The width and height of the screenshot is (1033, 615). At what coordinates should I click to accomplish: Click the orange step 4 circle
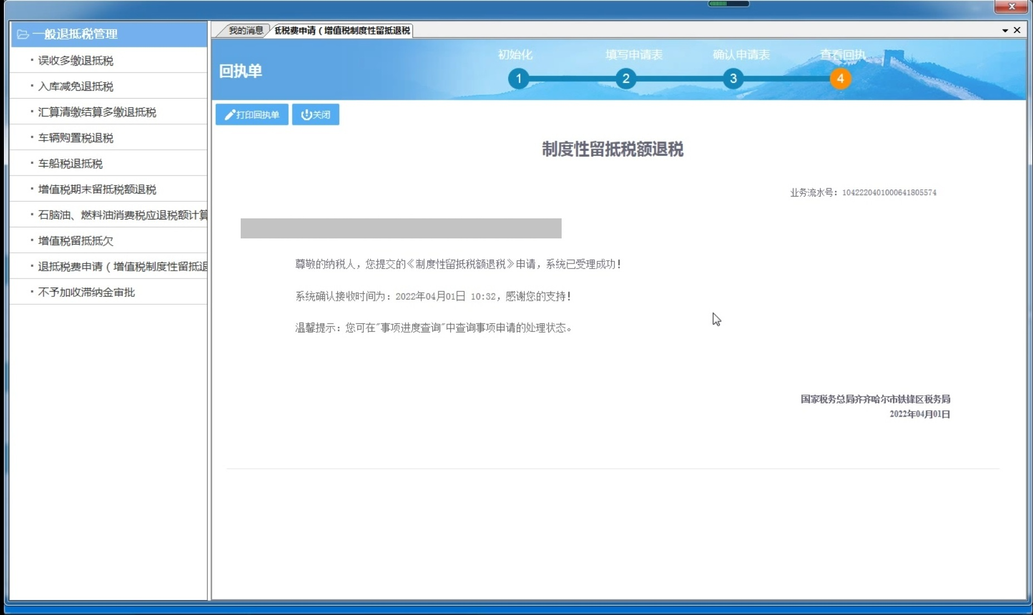[x=840, y=79]
